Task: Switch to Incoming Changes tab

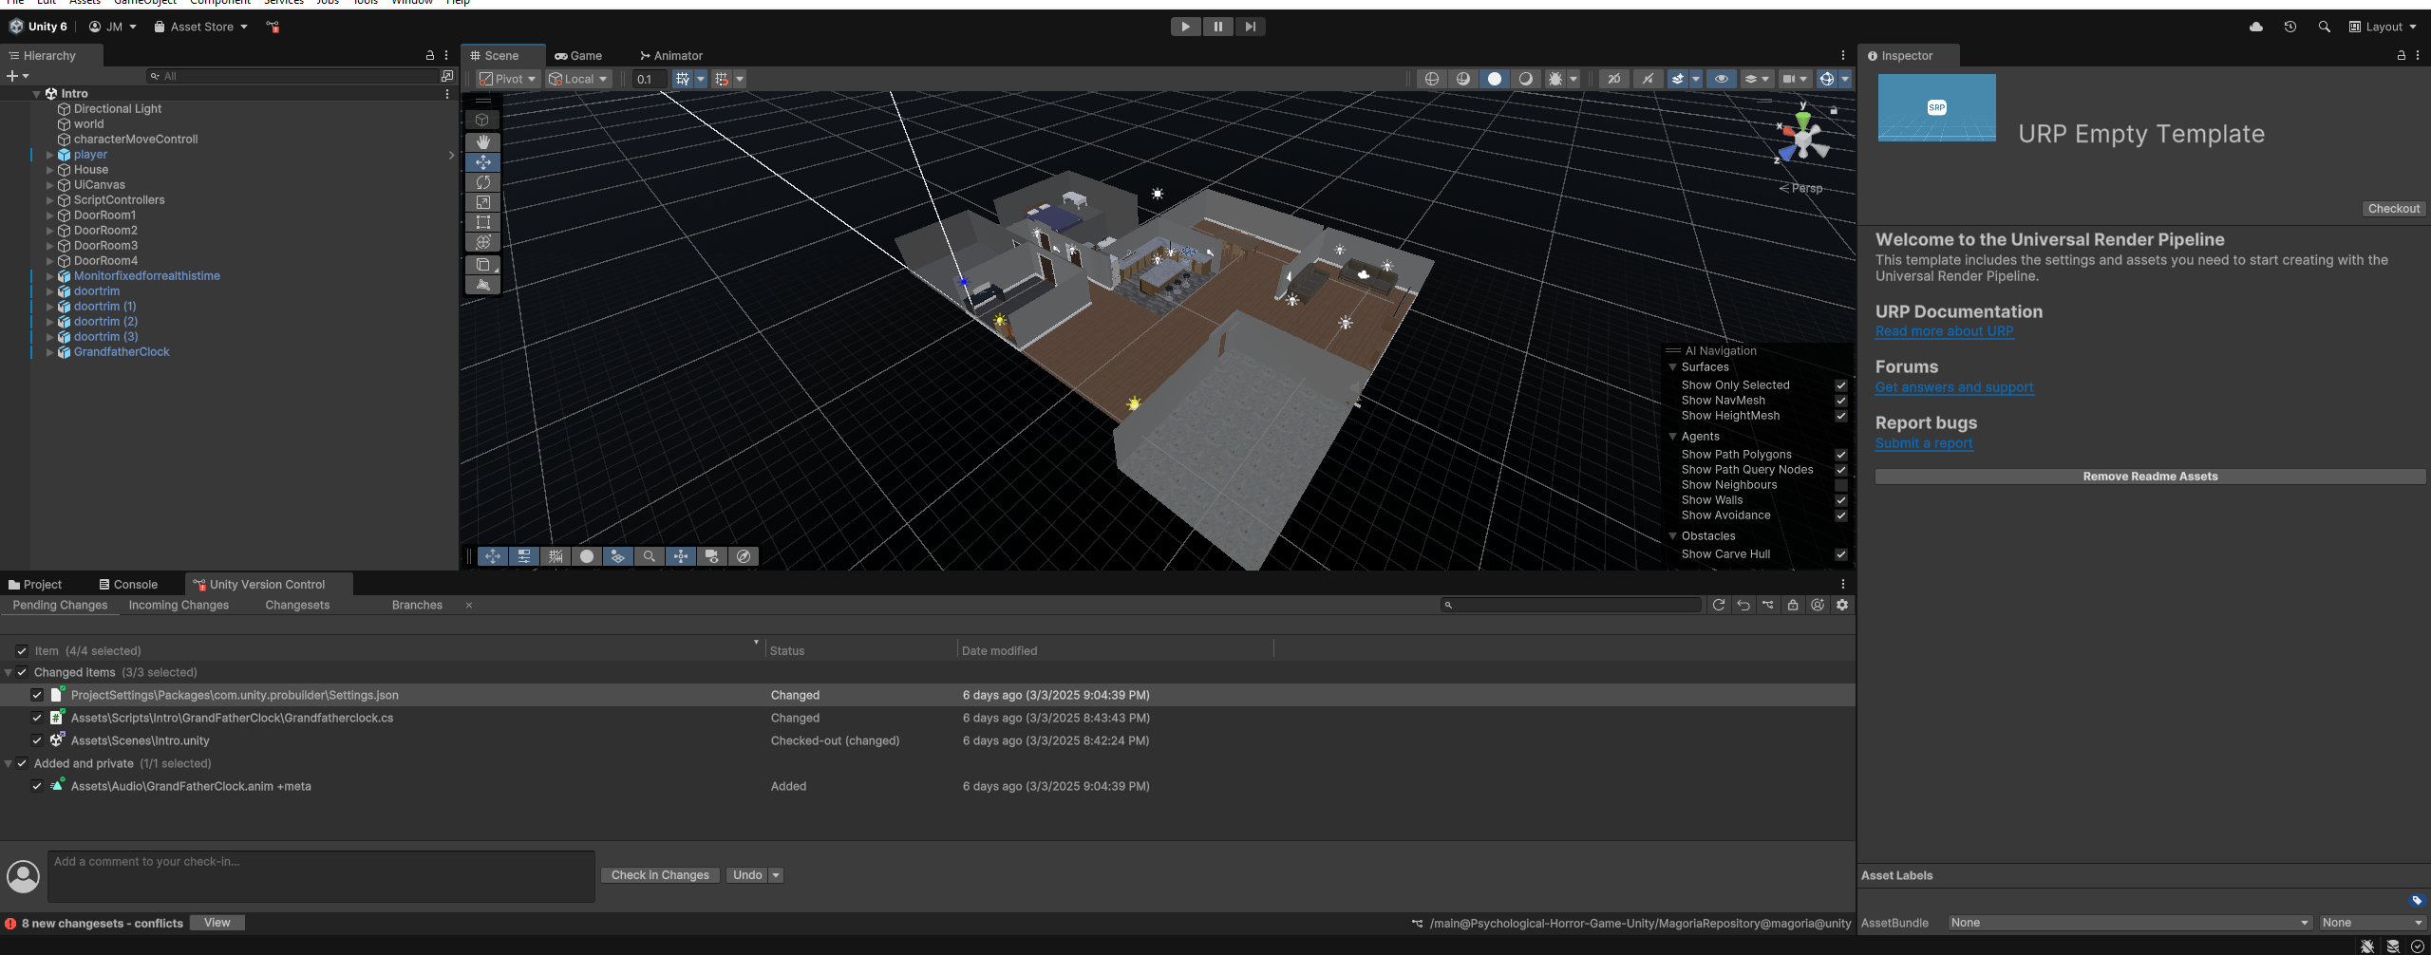Action: click(179, 606)
